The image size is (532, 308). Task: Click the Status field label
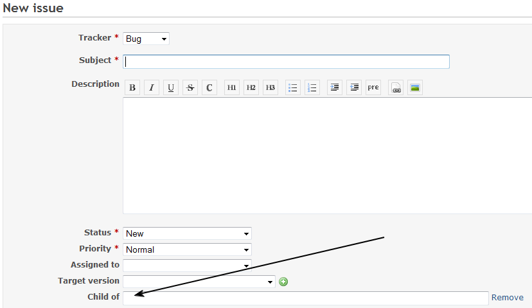98,233
